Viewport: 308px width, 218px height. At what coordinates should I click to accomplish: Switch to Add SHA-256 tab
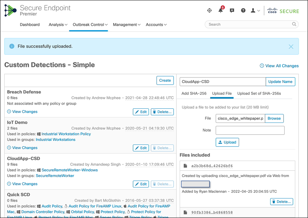pos(194,93)
